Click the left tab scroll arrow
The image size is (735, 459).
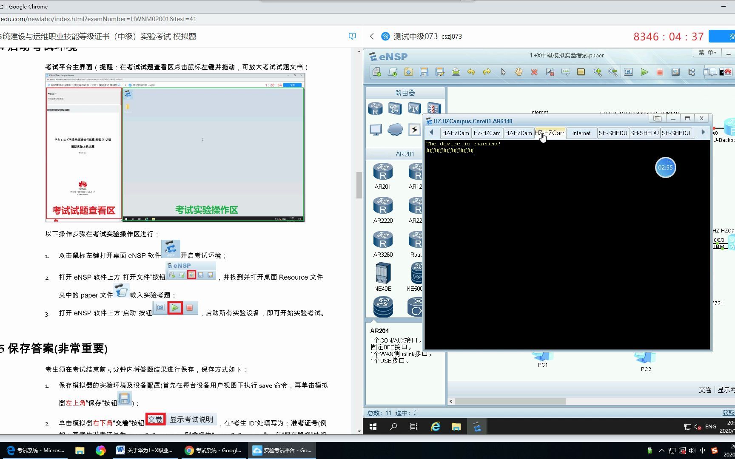click(431, 132)
